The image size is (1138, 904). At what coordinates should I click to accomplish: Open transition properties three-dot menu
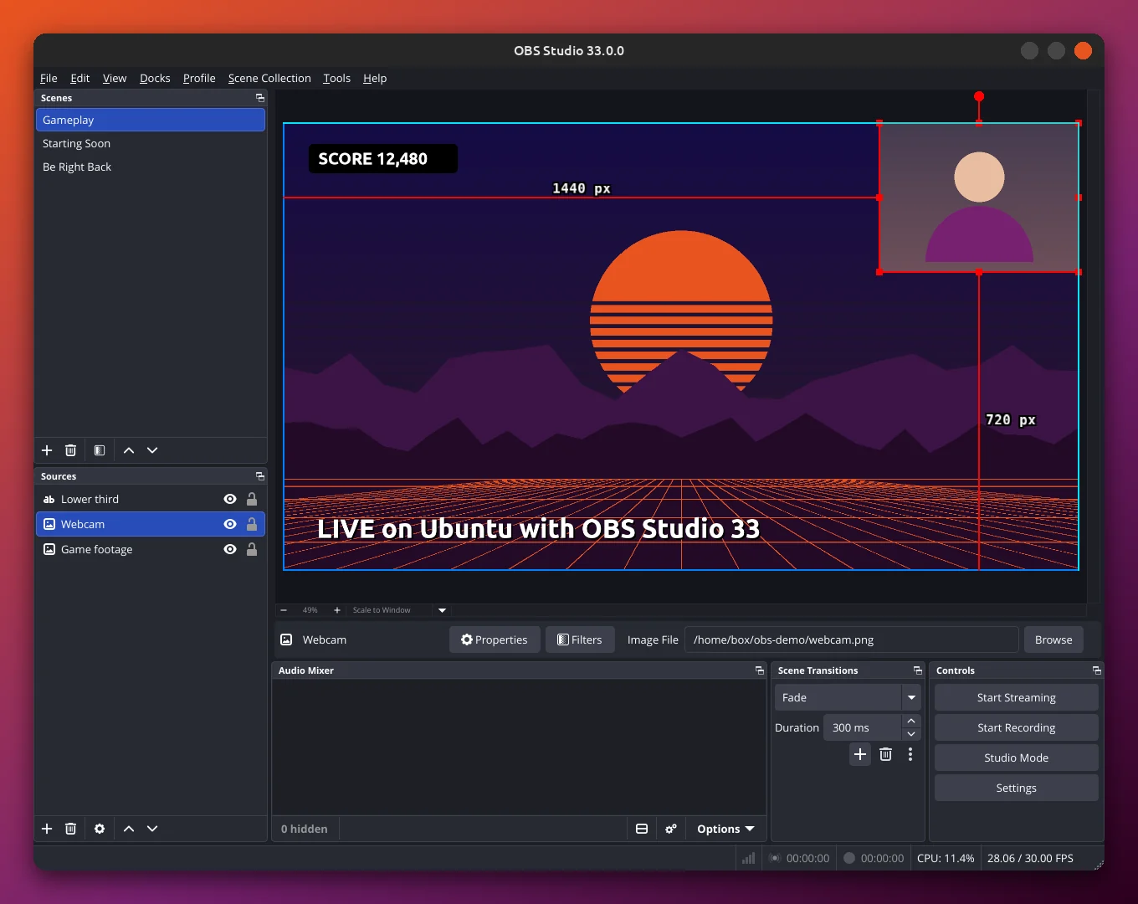click(910, 754)
